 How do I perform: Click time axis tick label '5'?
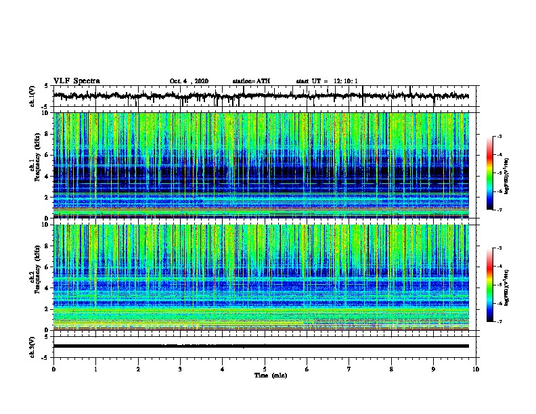265,369
